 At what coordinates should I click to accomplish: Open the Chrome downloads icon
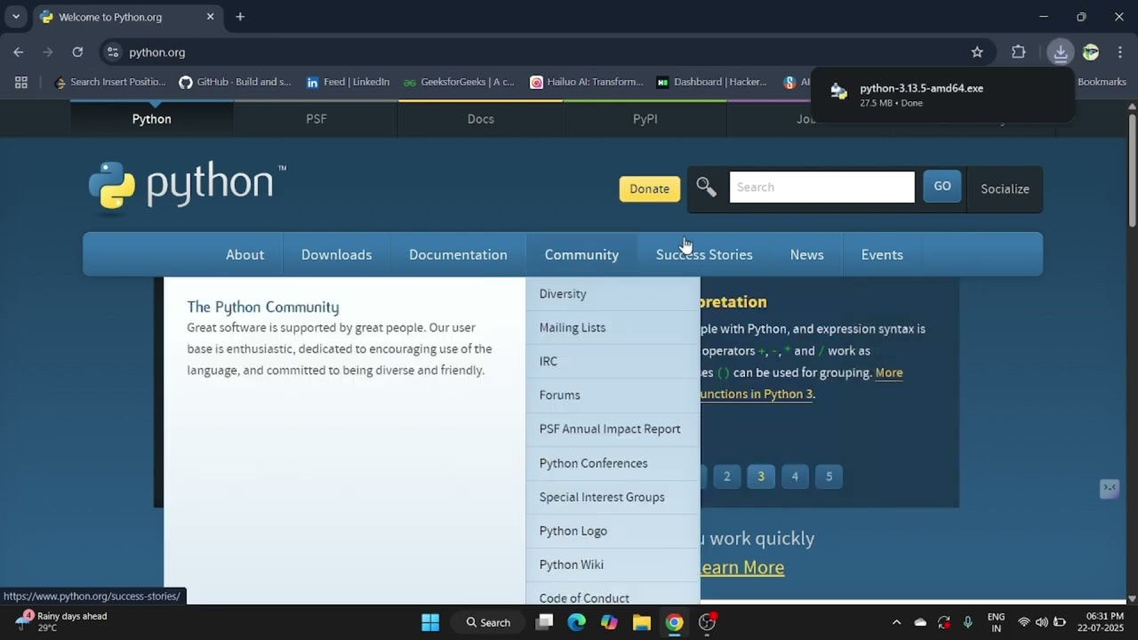click(1061, 52)
